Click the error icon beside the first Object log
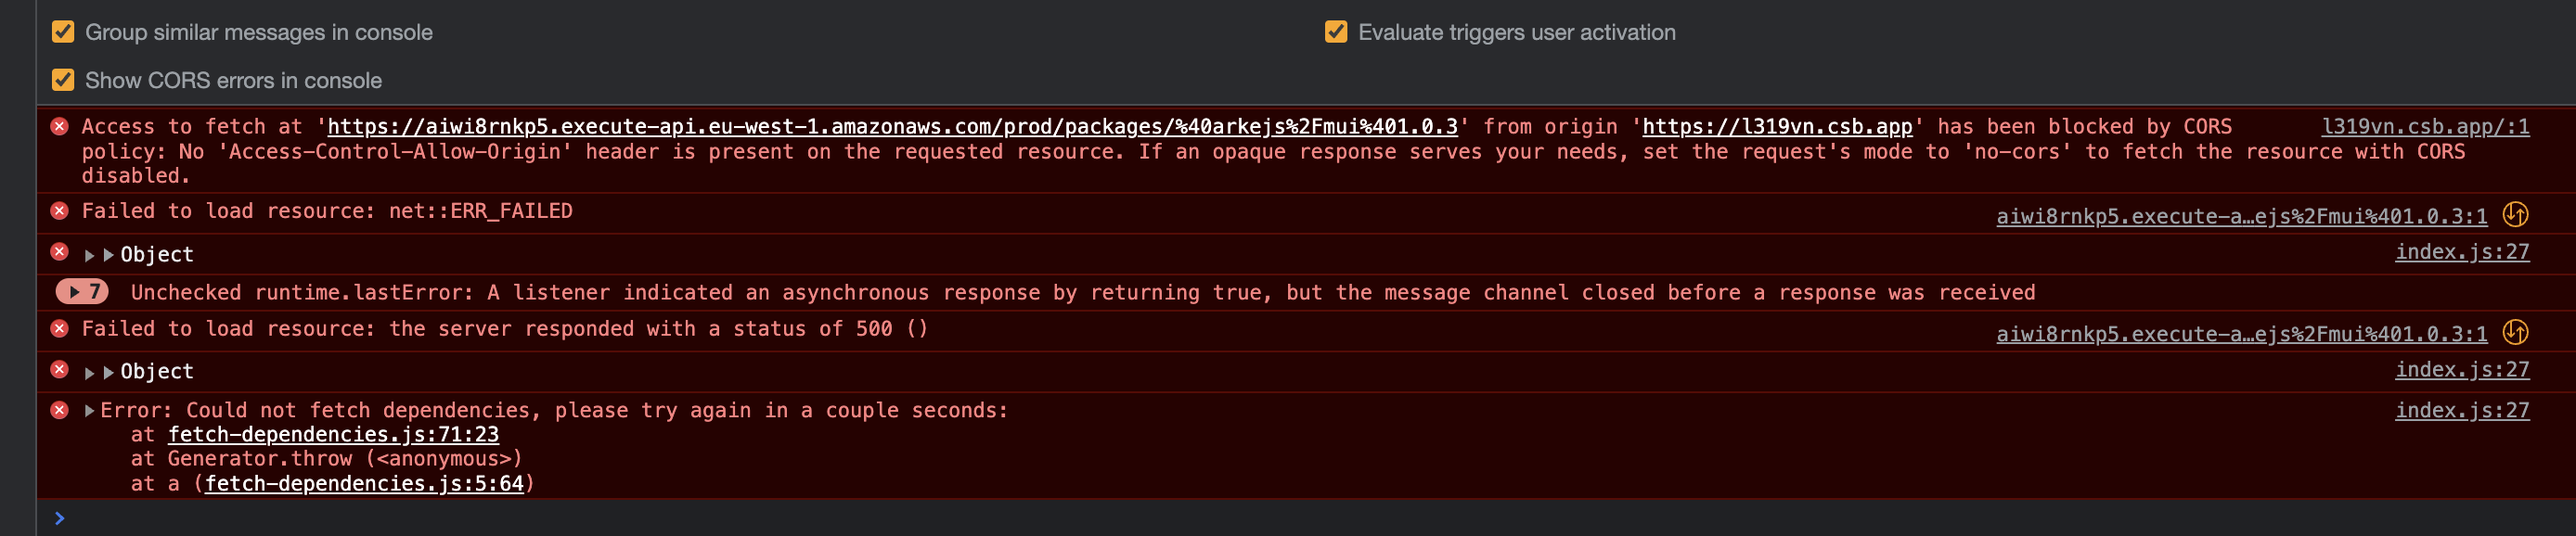This screenshot has height=536, width=2576. (x=59, y=254)
